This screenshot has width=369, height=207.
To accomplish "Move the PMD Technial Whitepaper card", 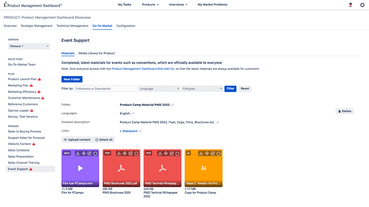I will [x=166, y=153].
